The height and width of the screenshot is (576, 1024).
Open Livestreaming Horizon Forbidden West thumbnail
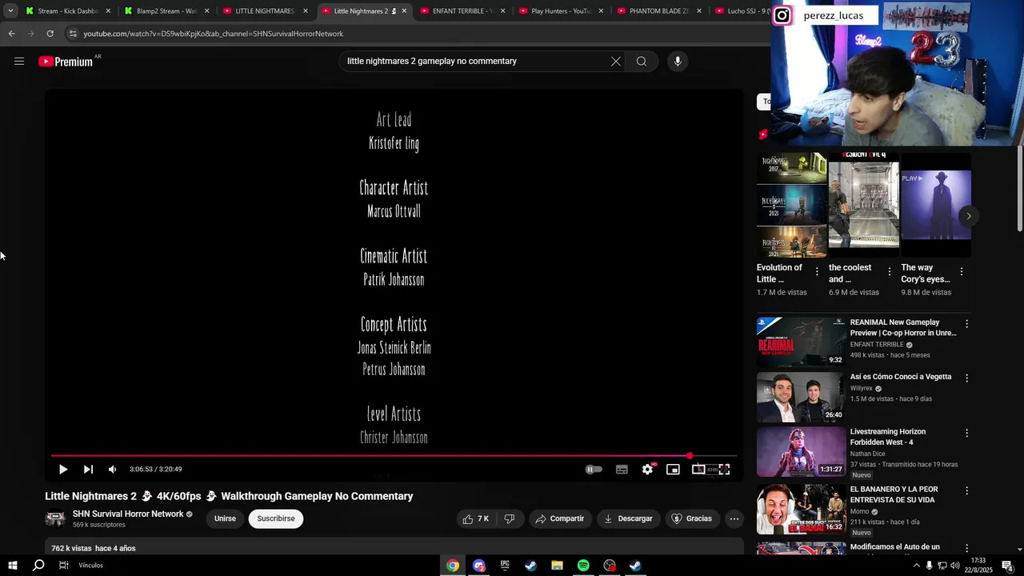coord(800,451)
